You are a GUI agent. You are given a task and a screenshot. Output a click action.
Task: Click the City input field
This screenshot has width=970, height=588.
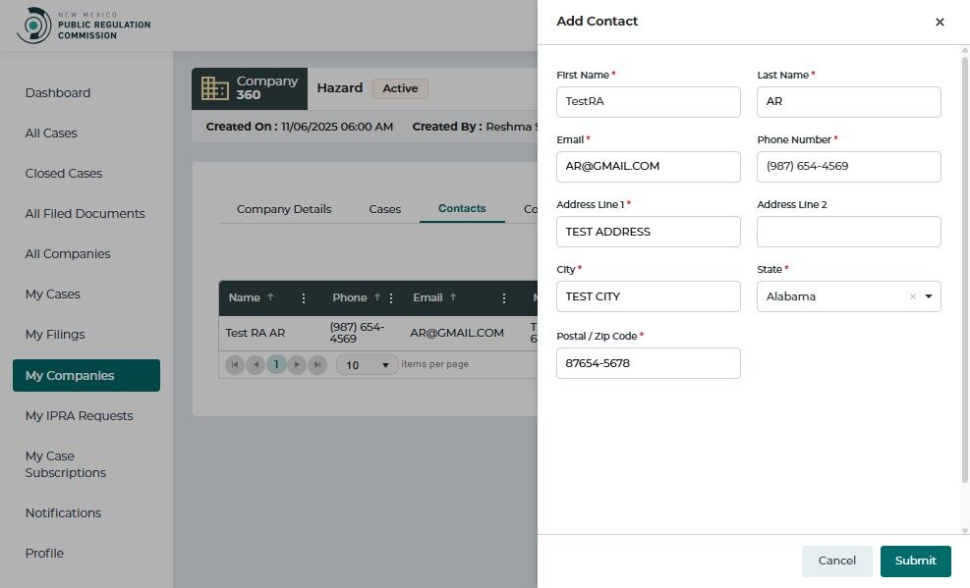[x=649, y=296]
